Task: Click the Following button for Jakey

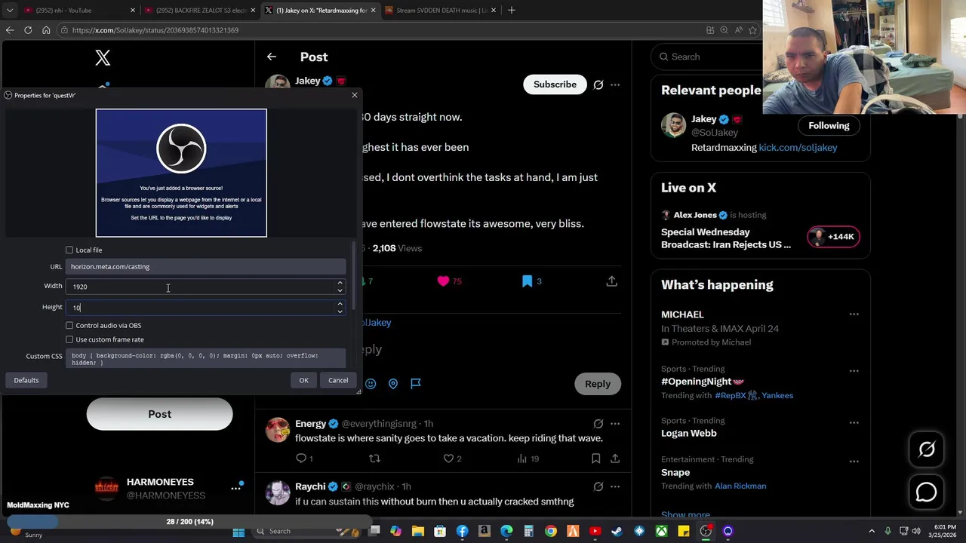Action: 829,126
